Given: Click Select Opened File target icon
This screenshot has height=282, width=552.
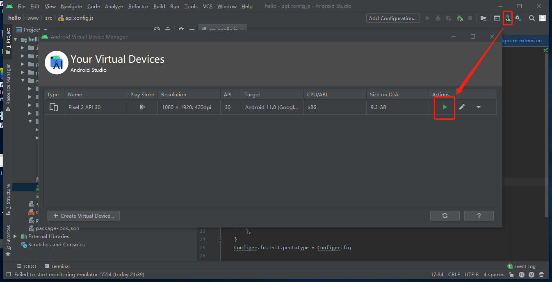Looking at the screenshot, I should (x=157, y=30).
